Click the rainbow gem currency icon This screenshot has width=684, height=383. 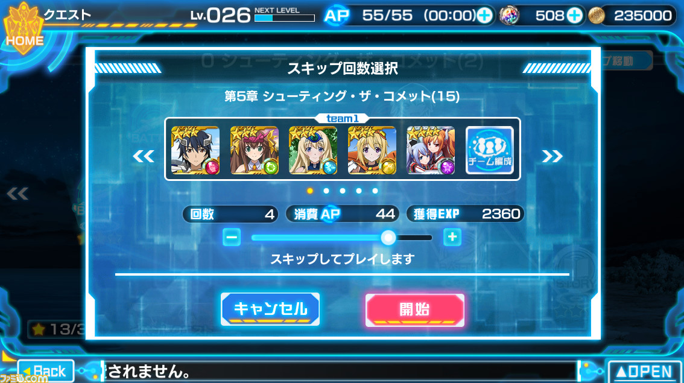(508, 16)
